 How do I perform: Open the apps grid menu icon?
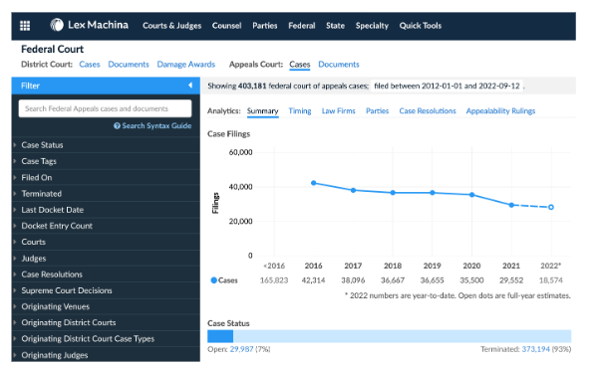25,26
